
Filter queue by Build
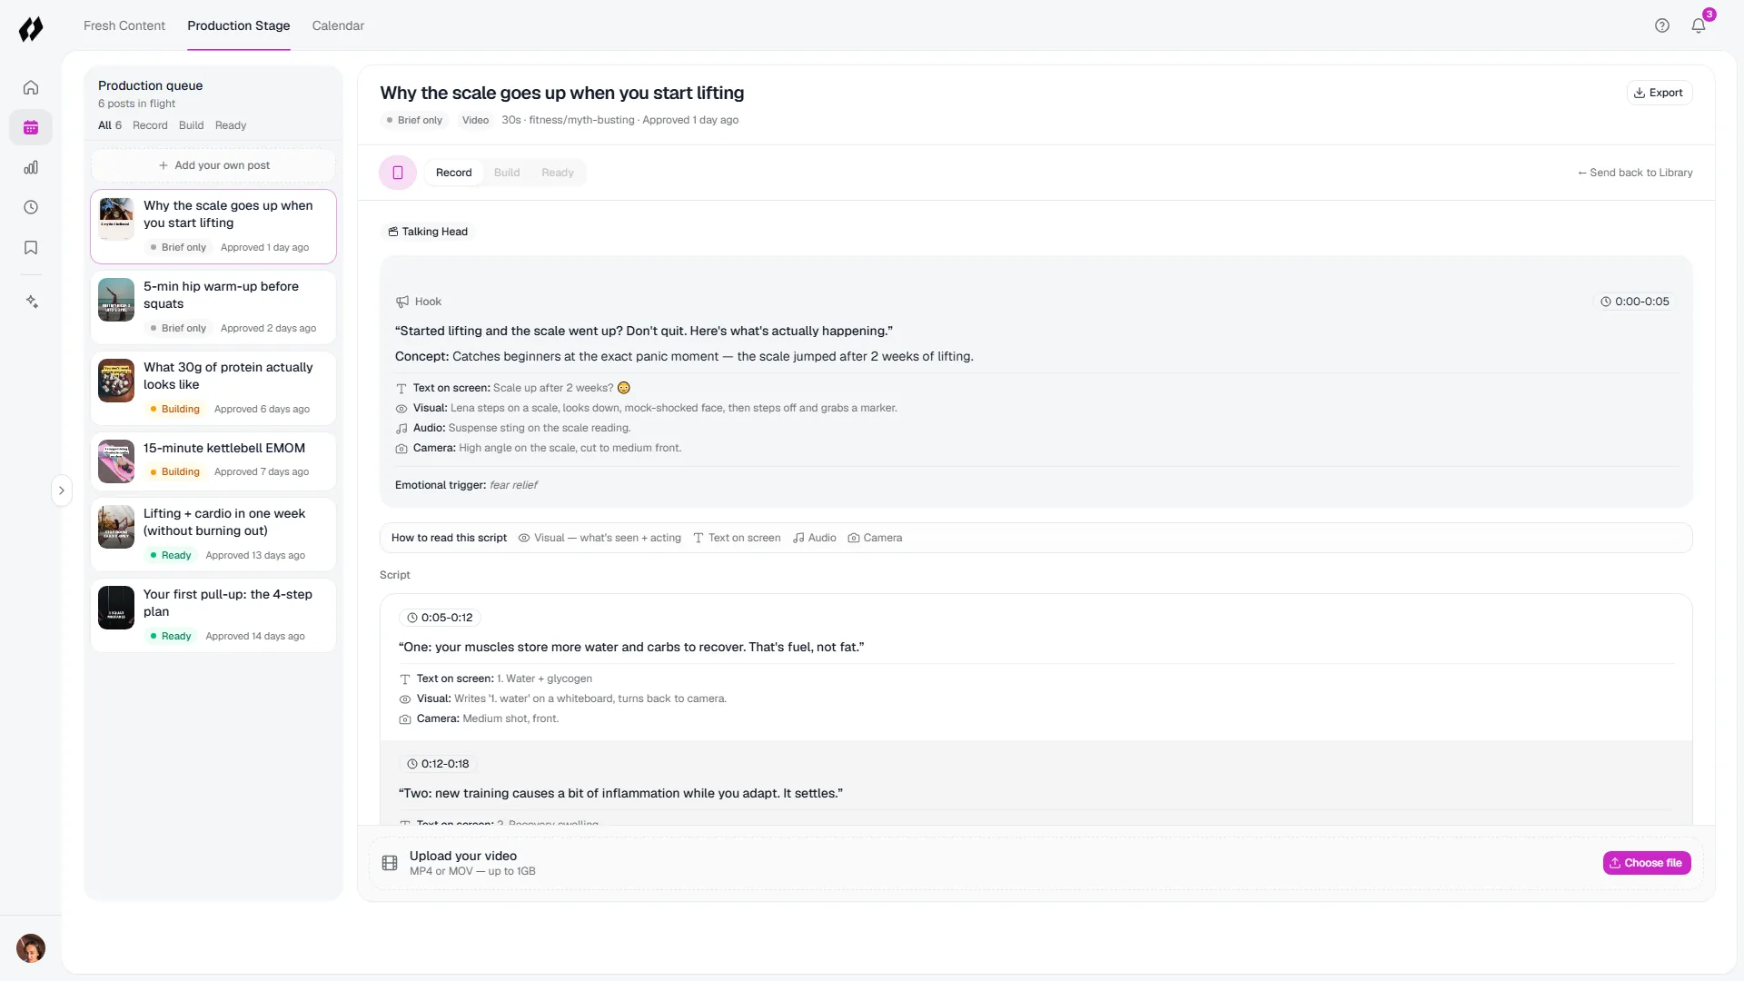click(x=191, y=125)
